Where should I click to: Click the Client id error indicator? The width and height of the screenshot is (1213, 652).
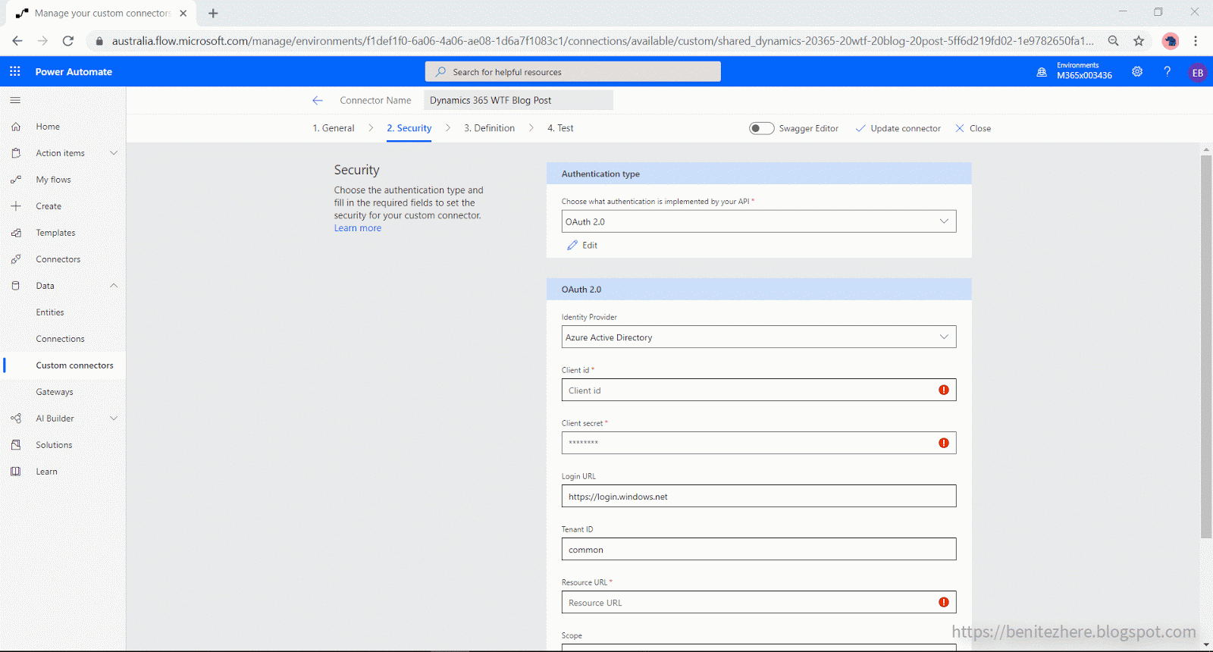pos(944,390)
